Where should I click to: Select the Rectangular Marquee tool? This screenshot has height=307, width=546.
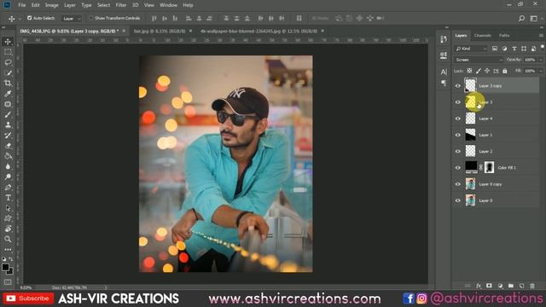(8, 52)
